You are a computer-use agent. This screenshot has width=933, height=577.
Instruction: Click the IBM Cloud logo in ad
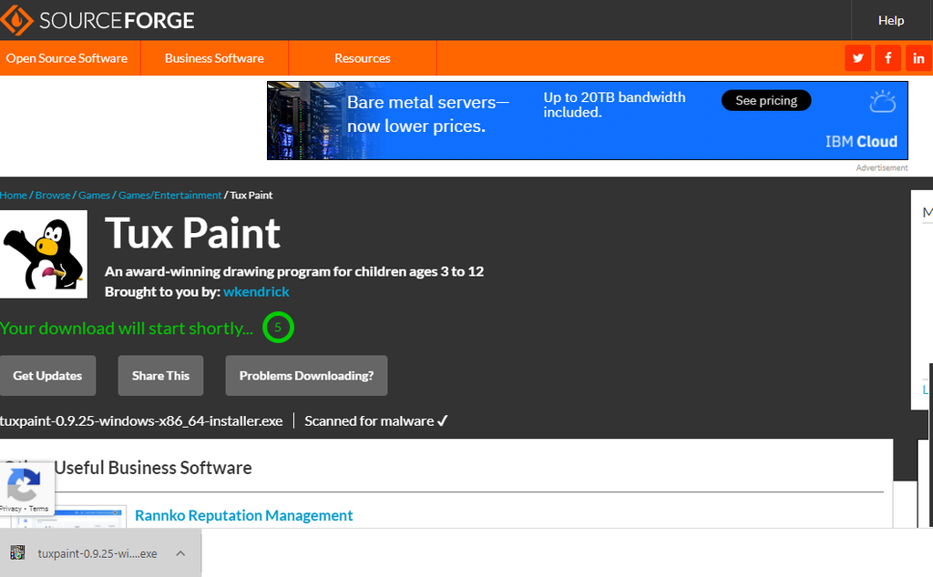click(861, 141)
